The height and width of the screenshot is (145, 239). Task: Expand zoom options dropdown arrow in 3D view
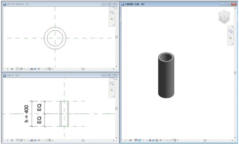[x=230, y=42]
